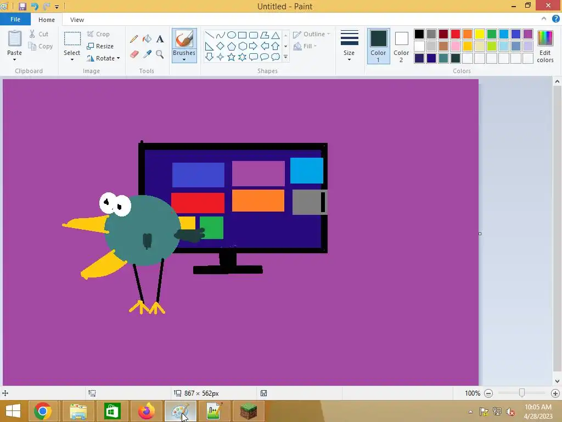Choose the Rectangle shape
The height and width of the screenshot is (422, 562).
pos(242,35)
